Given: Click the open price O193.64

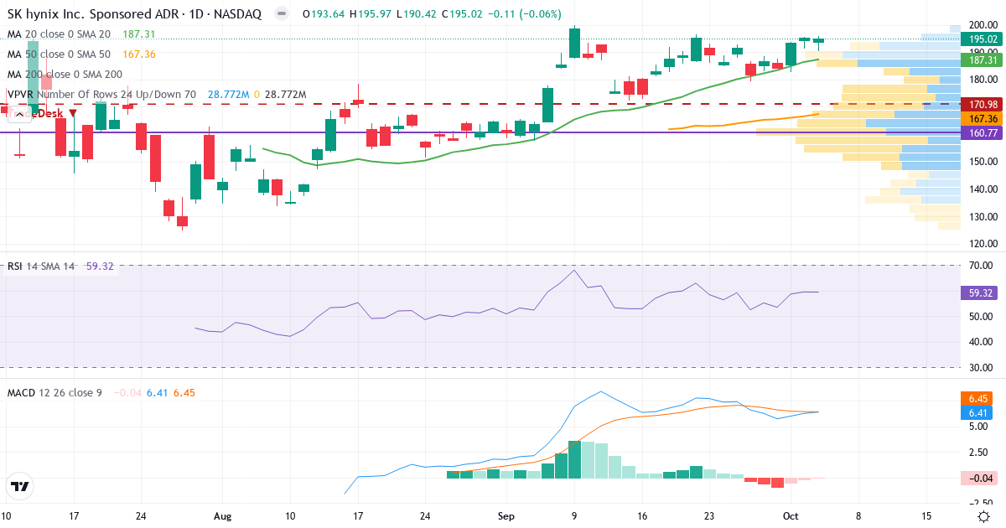Looking at the screenshot, I should (323, 14).
